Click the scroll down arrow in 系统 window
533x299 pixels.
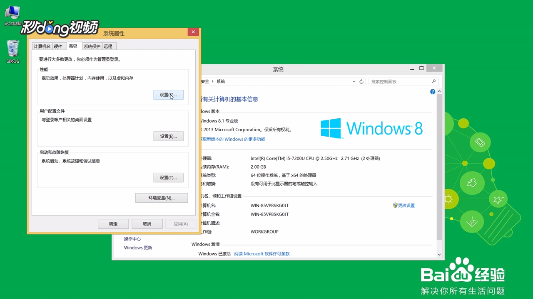[439, 254]
